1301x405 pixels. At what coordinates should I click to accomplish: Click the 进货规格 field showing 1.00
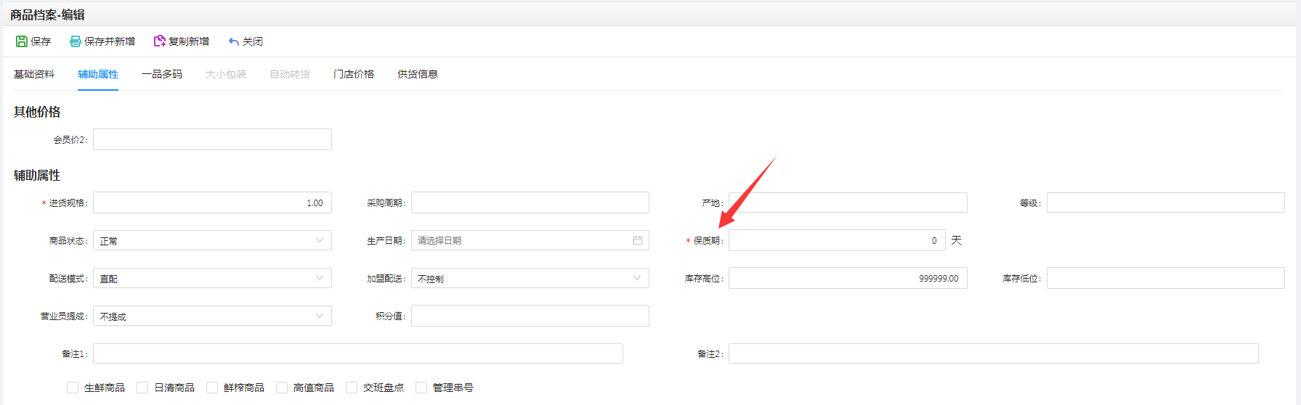click(212, 202)
